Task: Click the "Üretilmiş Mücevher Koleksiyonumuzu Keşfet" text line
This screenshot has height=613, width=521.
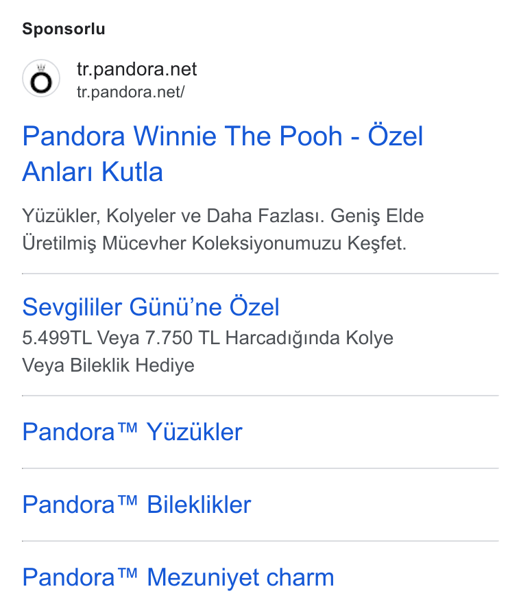Action: [x=214, y=243]
